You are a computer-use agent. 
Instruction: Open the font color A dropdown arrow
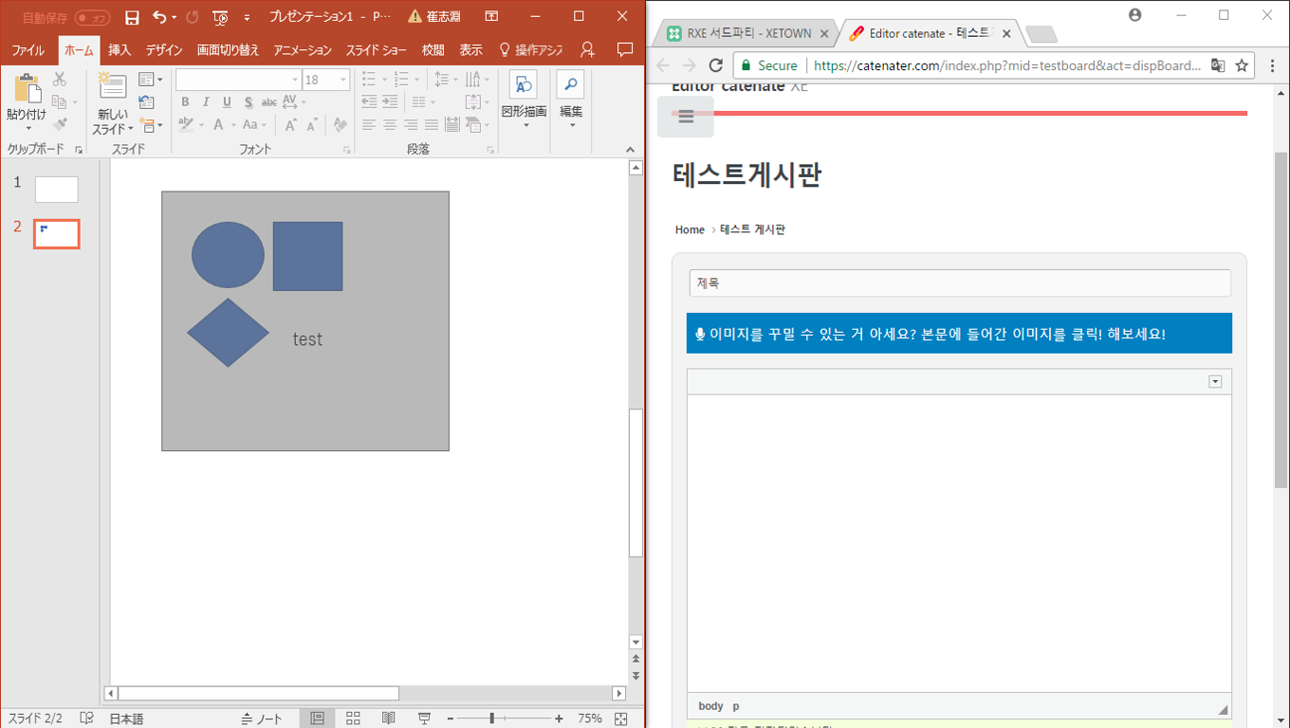pyautogui.click(x=231, y=125)
